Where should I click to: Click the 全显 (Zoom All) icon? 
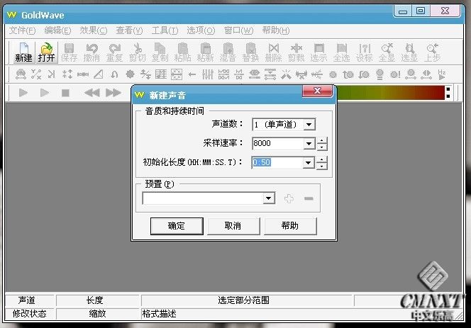pyautogui.click(x=387, y=52)
